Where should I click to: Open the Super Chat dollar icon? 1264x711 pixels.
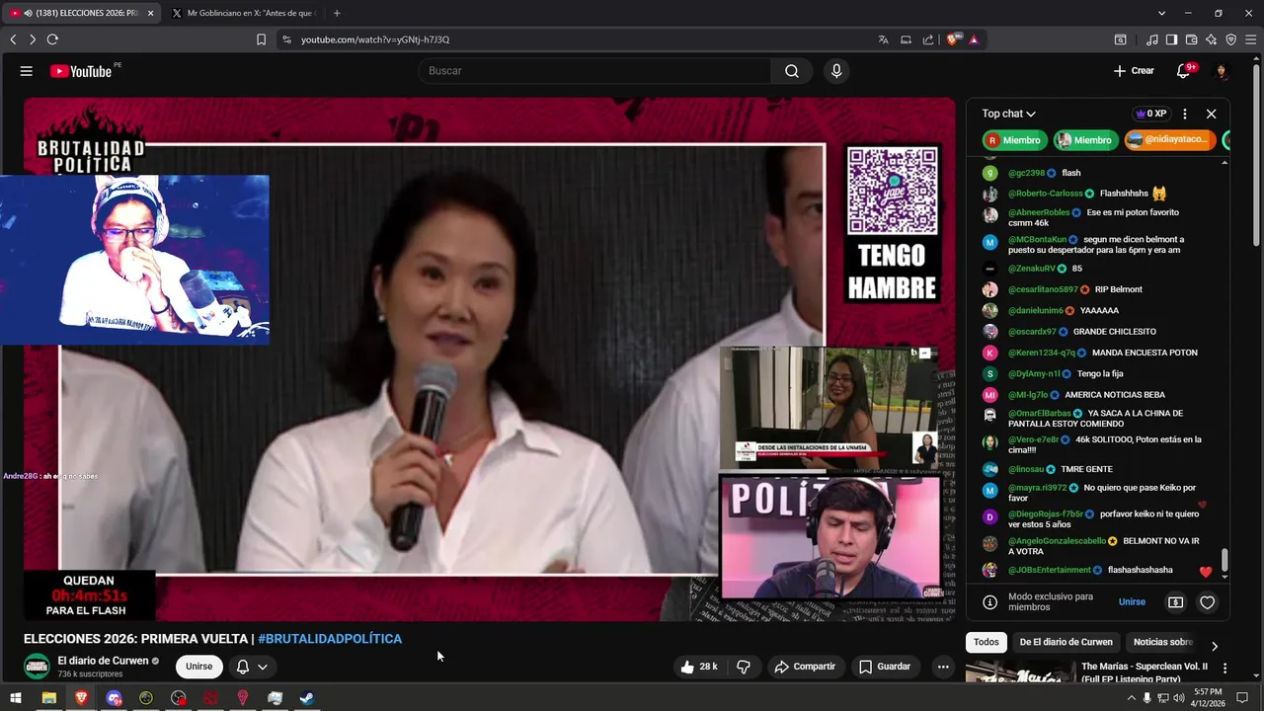tap(1175, 602)
